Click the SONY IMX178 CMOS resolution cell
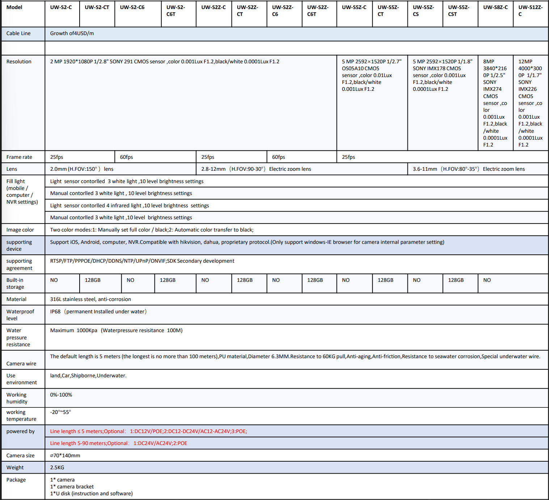The width and height of the screenshot is (549, 500). coord(442,75)
